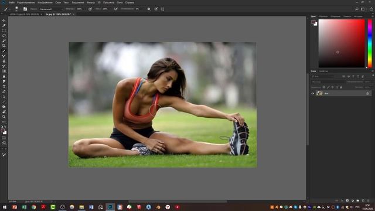This screenshot has height=211, width=375.
Task: Close the active document tab
Action: 73,14
